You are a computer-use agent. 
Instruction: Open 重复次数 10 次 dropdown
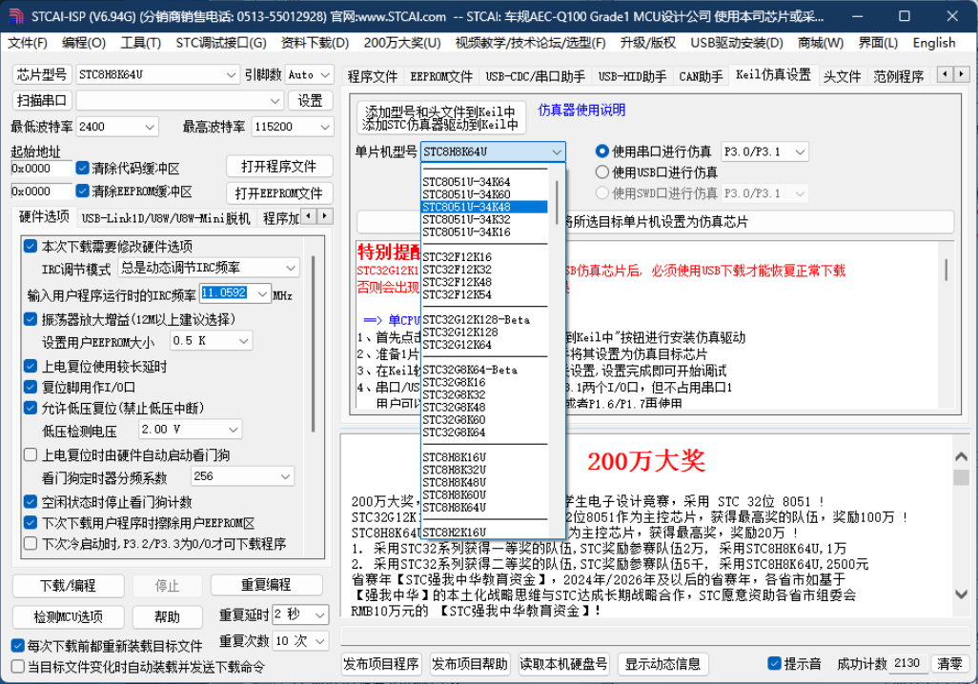(300, 641)
